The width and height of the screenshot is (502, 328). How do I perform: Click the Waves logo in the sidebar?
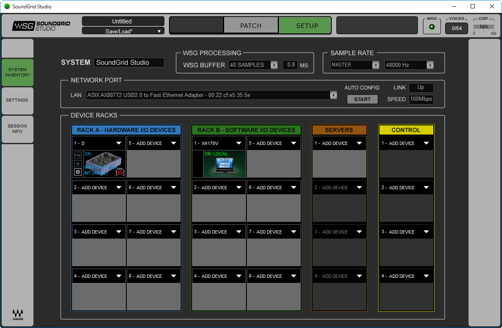[18, 315]
